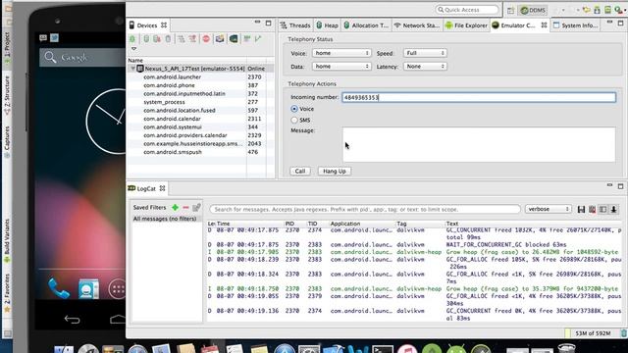Clear the LogCat log

click(592, 209)
